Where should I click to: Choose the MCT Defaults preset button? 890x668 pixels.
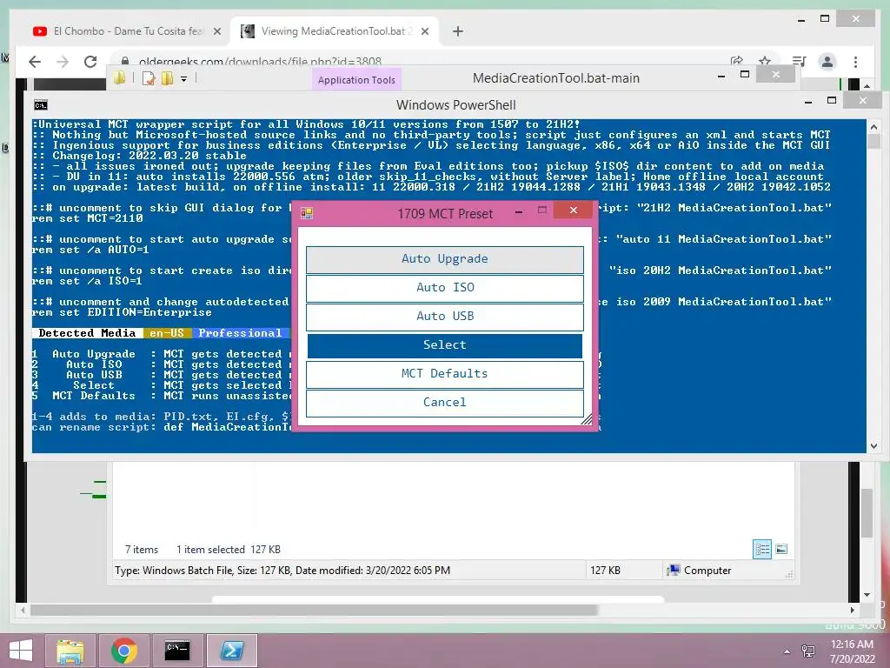point(444,374)
